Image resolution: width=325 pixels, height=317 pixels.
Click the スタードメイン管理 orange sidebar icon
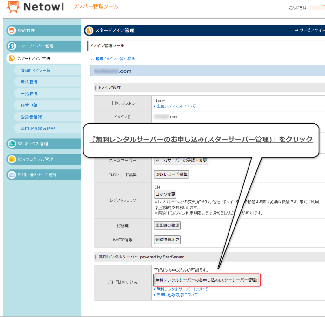[12, 58]
